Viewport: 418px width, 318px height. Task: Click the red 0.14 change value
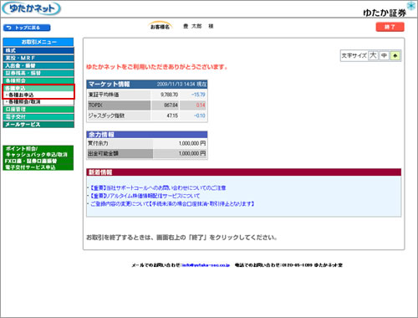[x=201, y=105]
